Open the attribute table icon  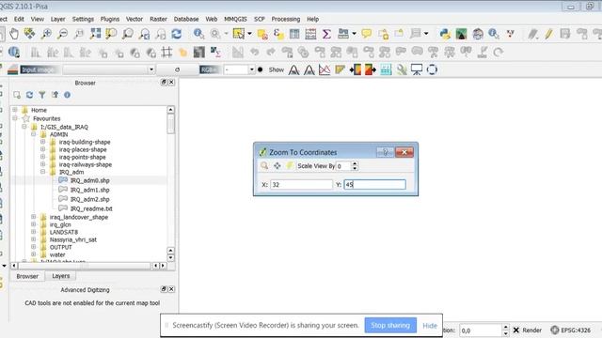point(294,34)
